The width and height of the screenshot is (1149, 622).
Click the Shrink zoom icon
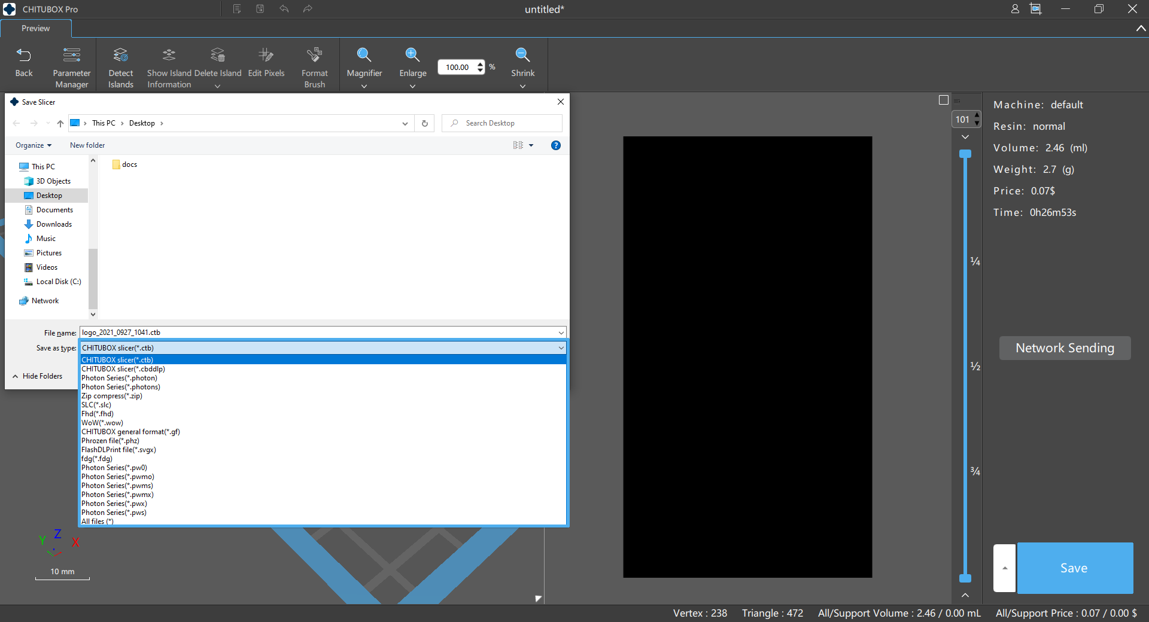coord(522,56)
